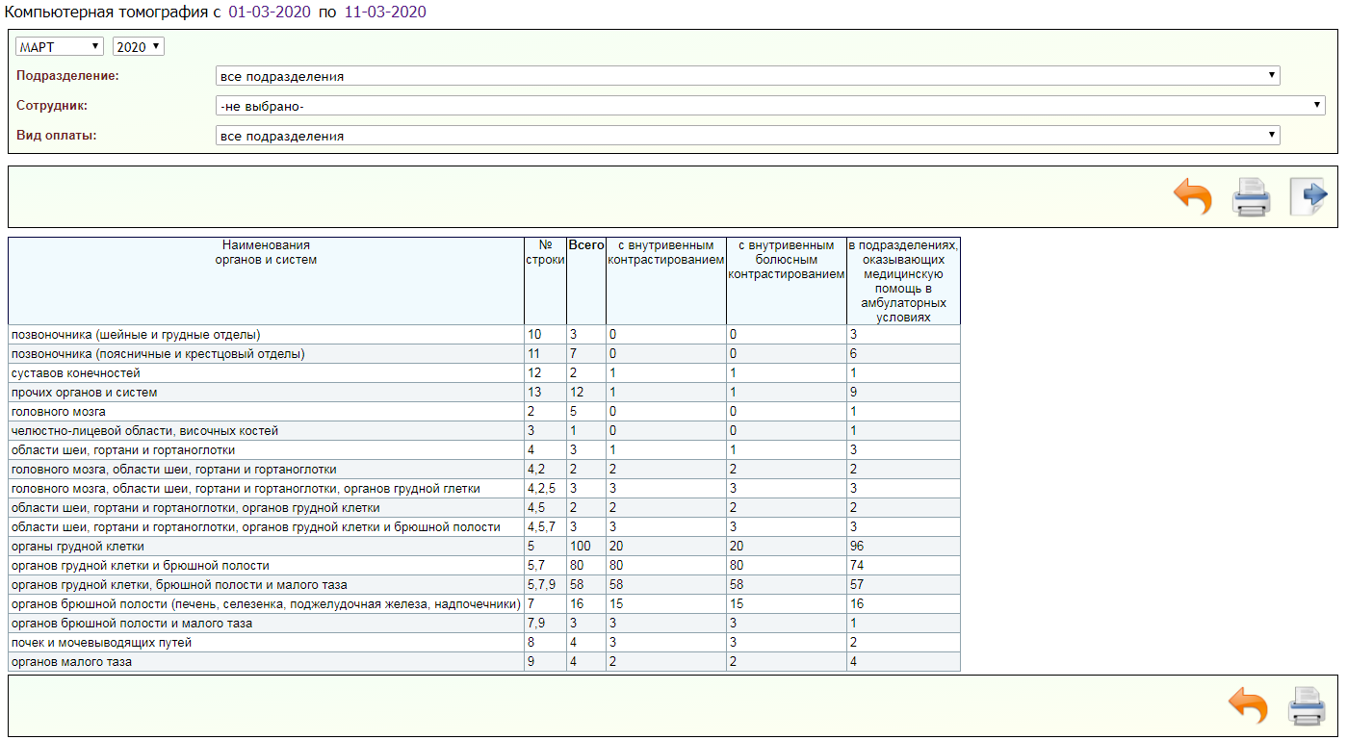1347x740 pixels.
Task: Open the year dropdown showing 2020
Action: point(139,47)
